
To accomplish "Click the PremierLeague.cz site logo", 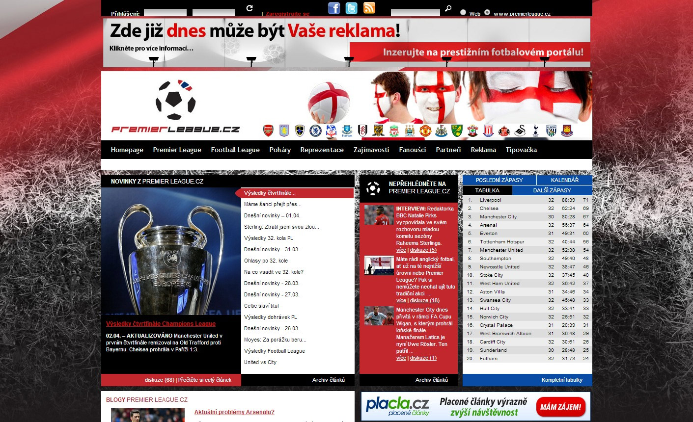I will (x=175, y=106).
